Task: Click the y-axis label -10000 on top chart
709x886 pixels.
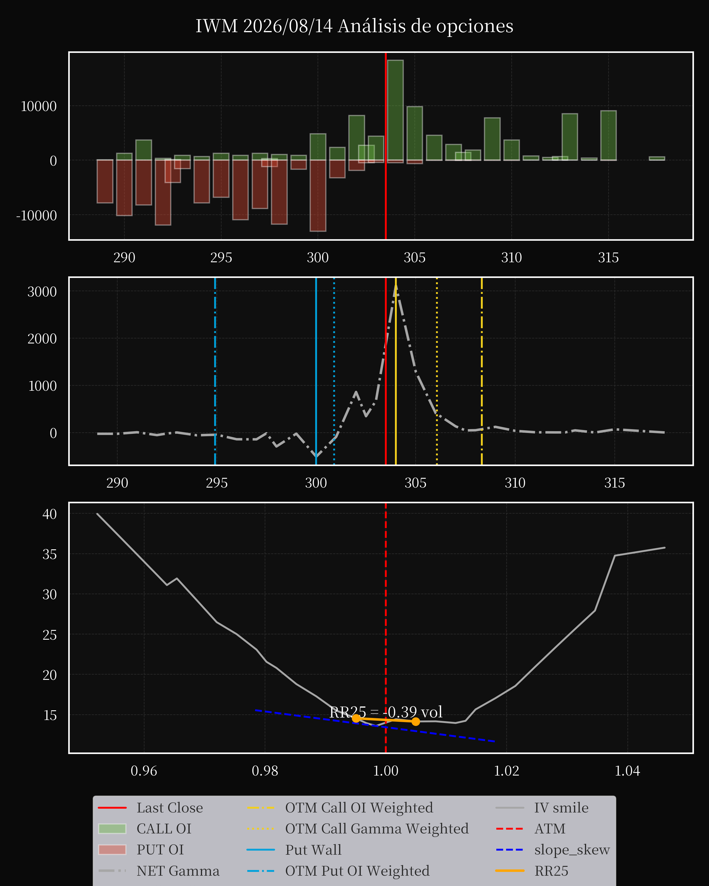Action: coord(37,215)
